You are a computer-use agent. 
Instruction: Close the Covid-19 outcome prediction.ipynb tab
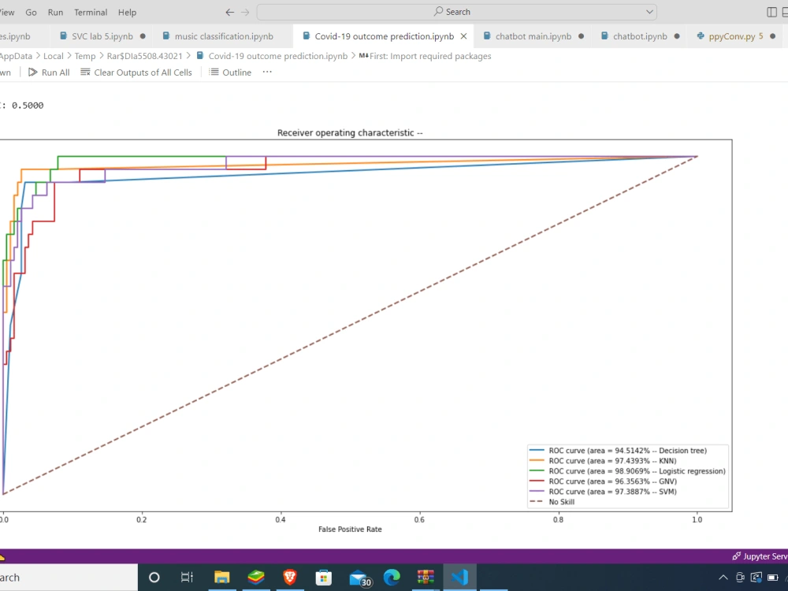tap(464, 36)
